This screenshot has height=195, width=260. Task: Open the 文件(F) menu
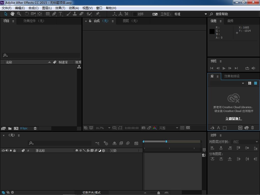click(6, 8)
